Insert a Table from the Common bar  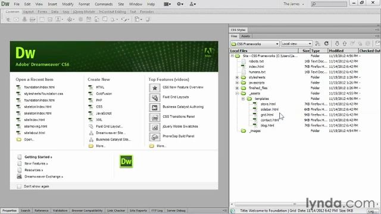click(42, 20)
